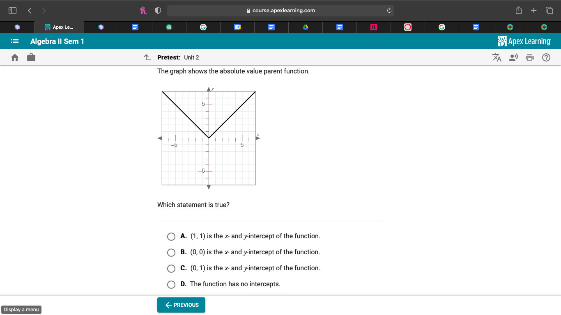Switch to the Google Calendar tab

point(237,27)
